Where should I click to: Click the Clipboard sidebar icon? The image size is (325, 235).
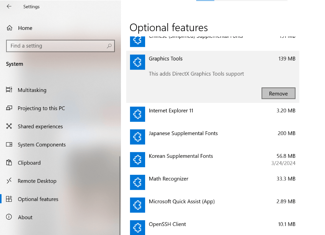(9, 163)
